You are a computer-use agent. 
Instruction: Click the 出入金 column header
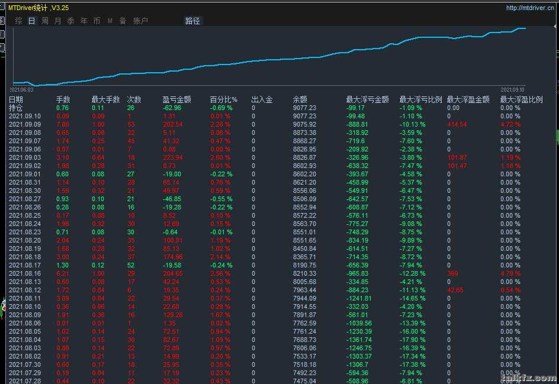pos(262,99)
